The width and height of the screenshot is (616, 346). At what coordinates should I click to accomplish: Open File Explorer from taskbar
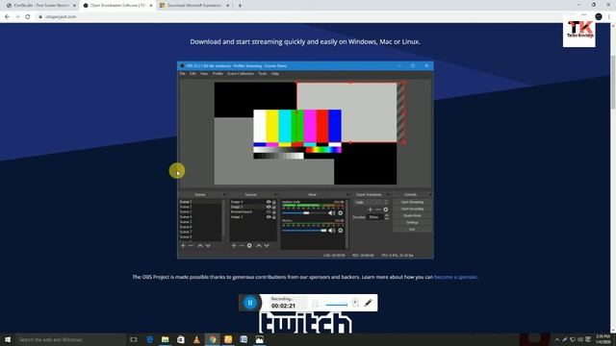165,339
